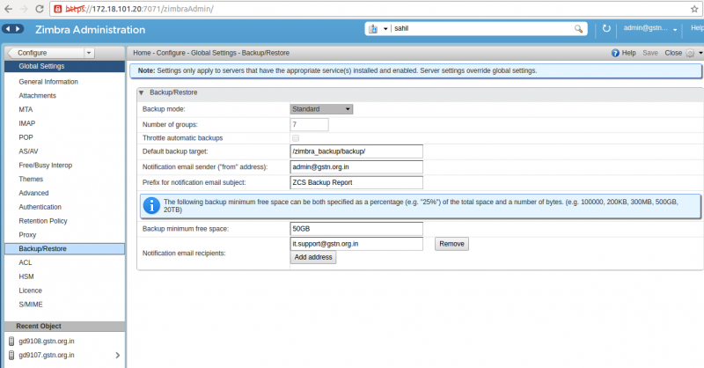Open the Configure navigation dropdown arrow

pos(89,53)
